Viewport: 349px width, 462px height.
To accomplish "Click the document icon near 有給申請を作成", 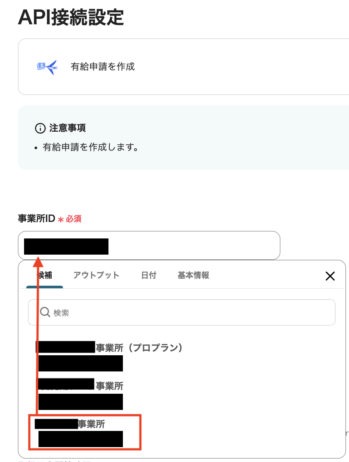I will pos(43,65).
